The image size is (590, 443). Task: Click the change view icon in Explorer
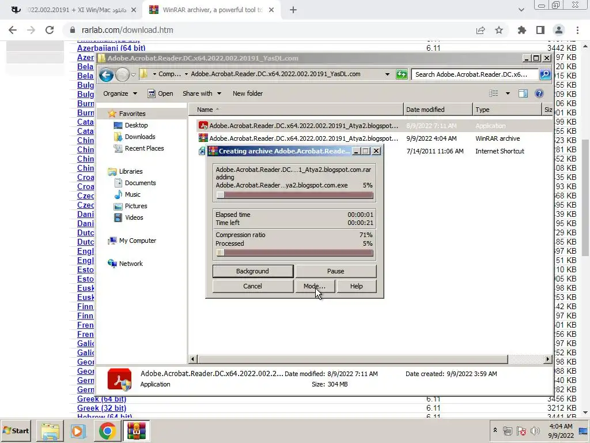tap(493, 93)
